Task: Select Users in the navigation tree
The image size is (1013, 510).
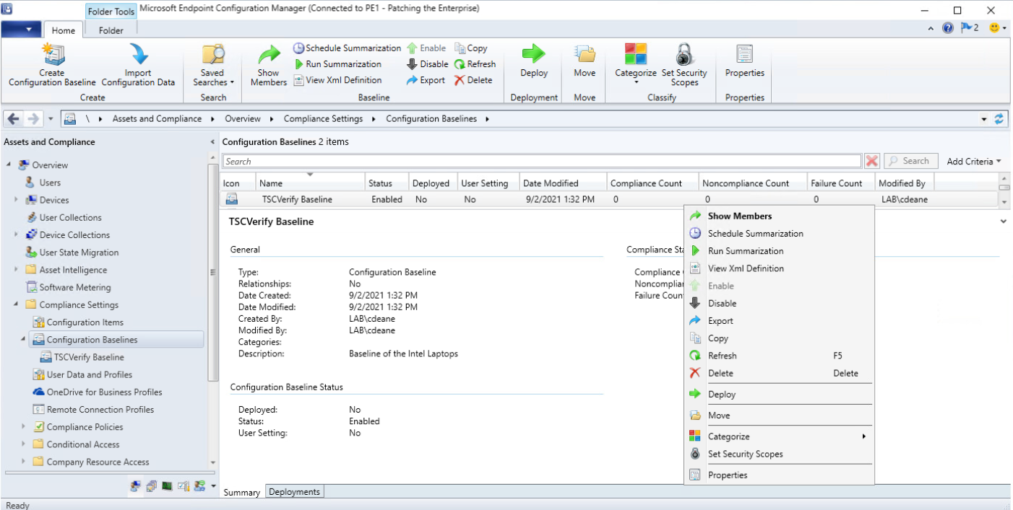Action: [x=50, y=183]
